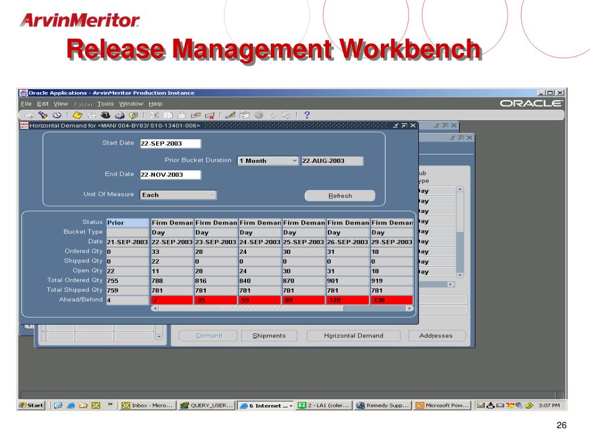Open the Tools menu
The image size is (590, 442).
[105, 104]
